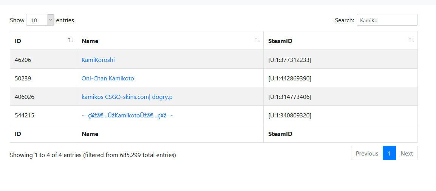Open kamikos CSGO-skins.com player link
This screenshot has height=191, width=436.
click(x=127, y=97)
